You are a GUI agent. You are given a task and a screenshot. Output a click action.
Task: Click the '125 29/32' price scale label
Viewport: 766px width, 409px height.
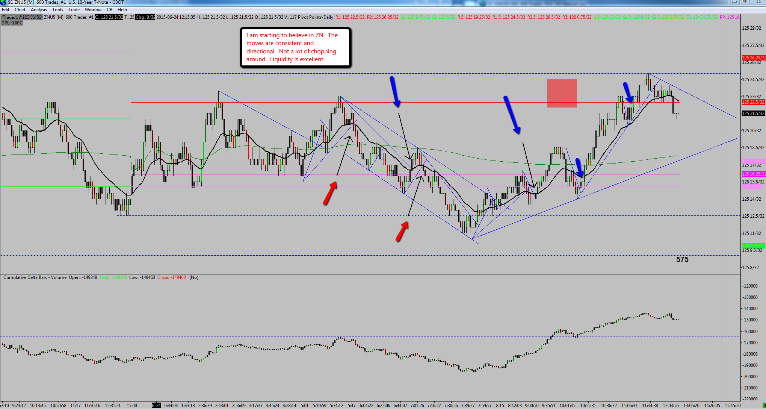(752, 28)
